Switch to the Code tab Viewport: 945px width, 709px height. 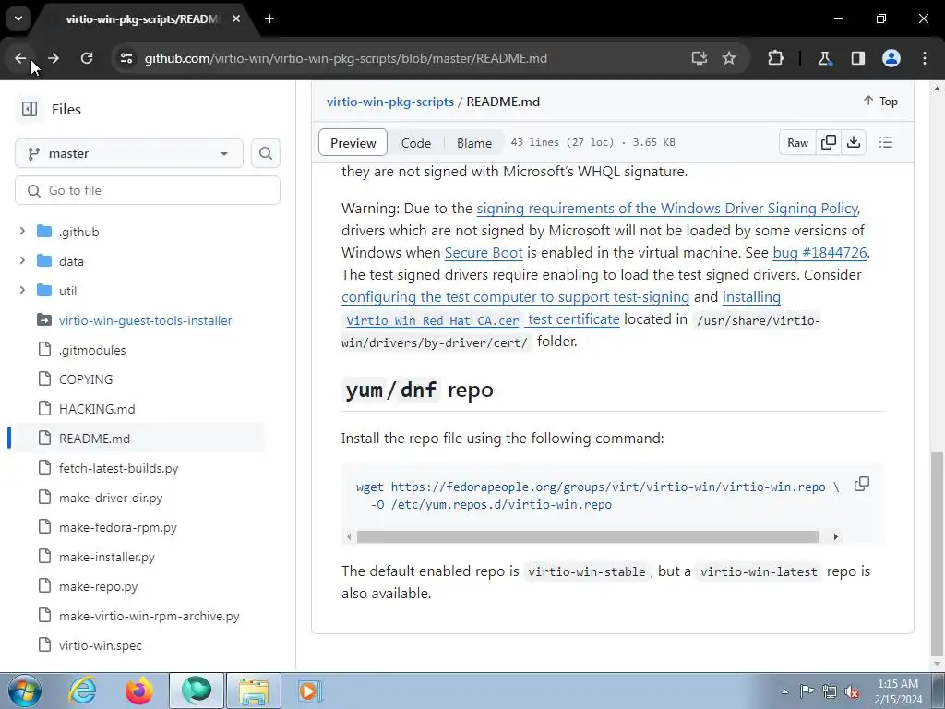416,143
